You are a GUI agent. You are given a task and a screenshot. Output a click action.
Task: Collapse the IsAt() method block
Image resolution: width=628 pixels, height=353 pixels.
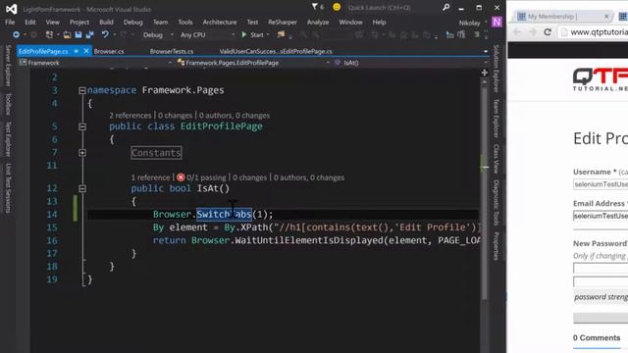click(x=82, y=188)
